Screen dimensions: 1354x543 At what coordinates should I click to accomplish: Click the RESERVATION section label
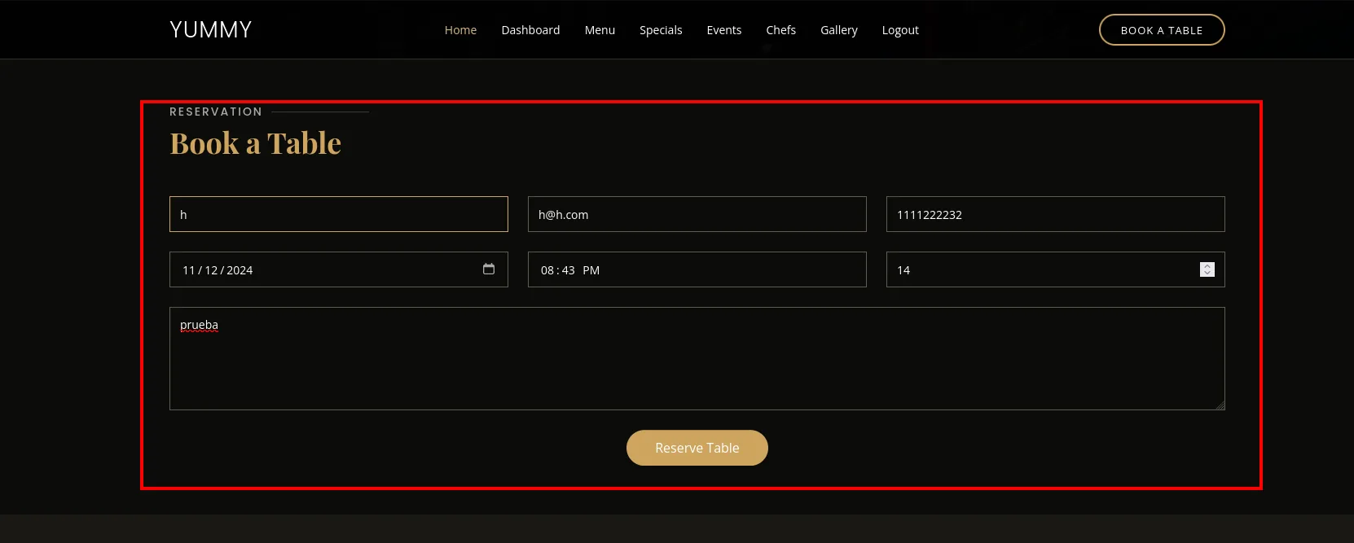coord(216,112)
